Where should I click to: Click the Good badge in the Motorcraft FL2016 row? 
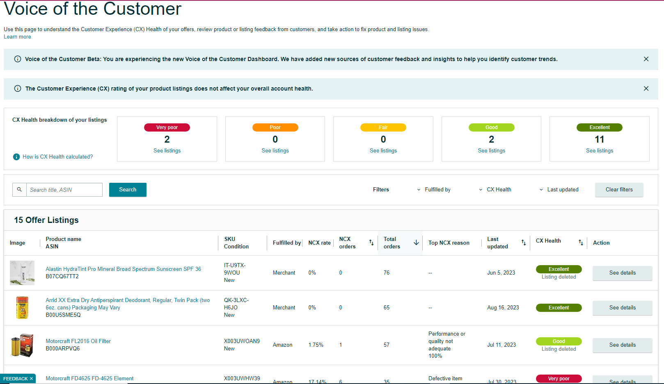click(559, 341)
